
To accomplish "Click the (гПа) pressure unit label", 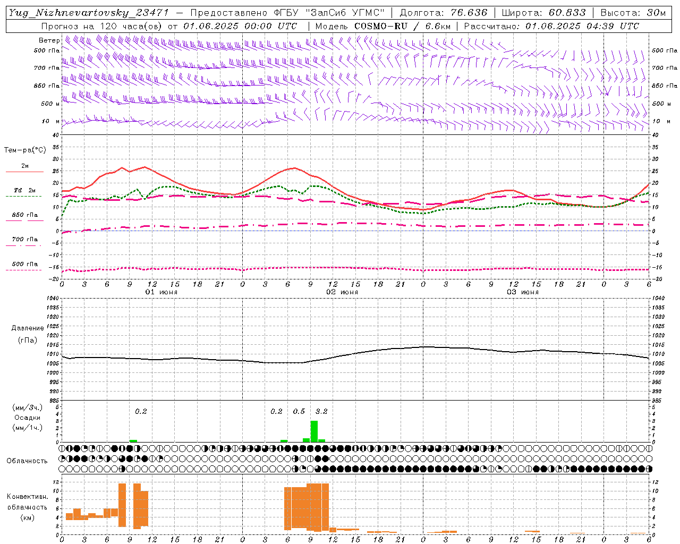I will (x=27, y=340).
